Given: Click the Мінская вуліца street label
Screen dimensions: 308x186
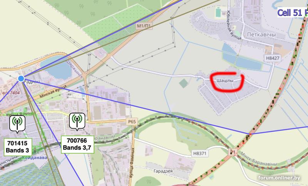Looking at the screenshot, I should [x=53, y=92].
